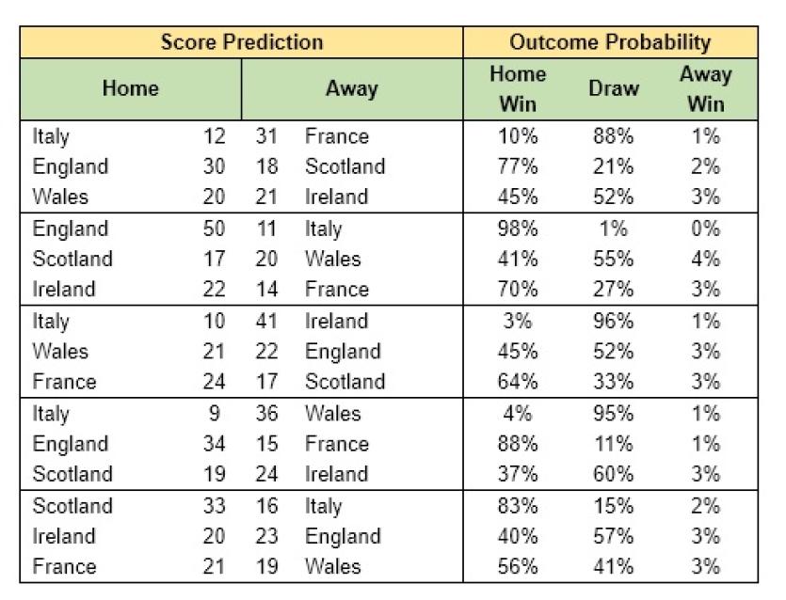The image size is (786, 600).
Task: Select the 57% draw probability cell
Action: coord(612,536)
